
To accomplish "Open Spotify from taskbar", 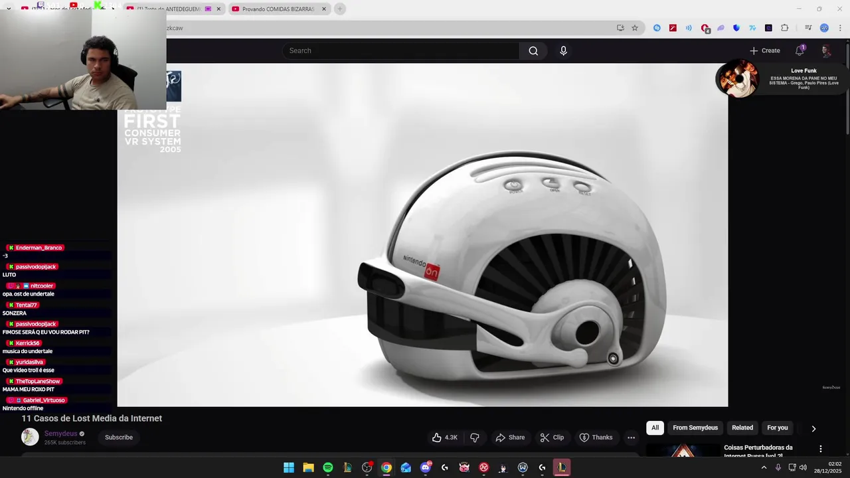I will pos(328,467).
